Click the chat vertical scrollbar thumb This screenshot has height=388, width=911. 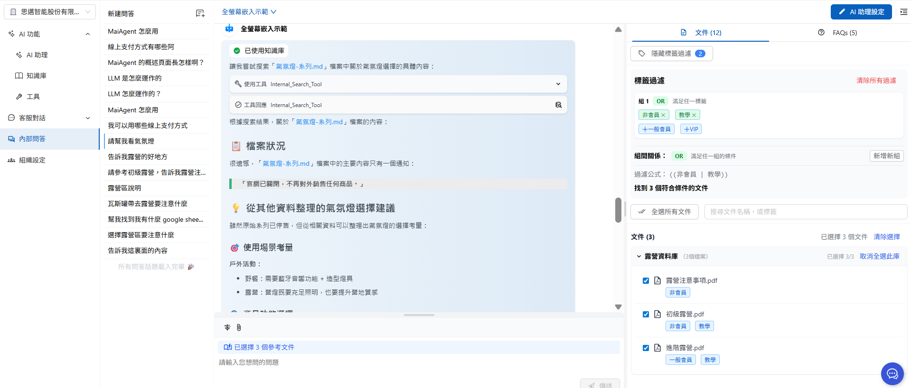point(618,210)
